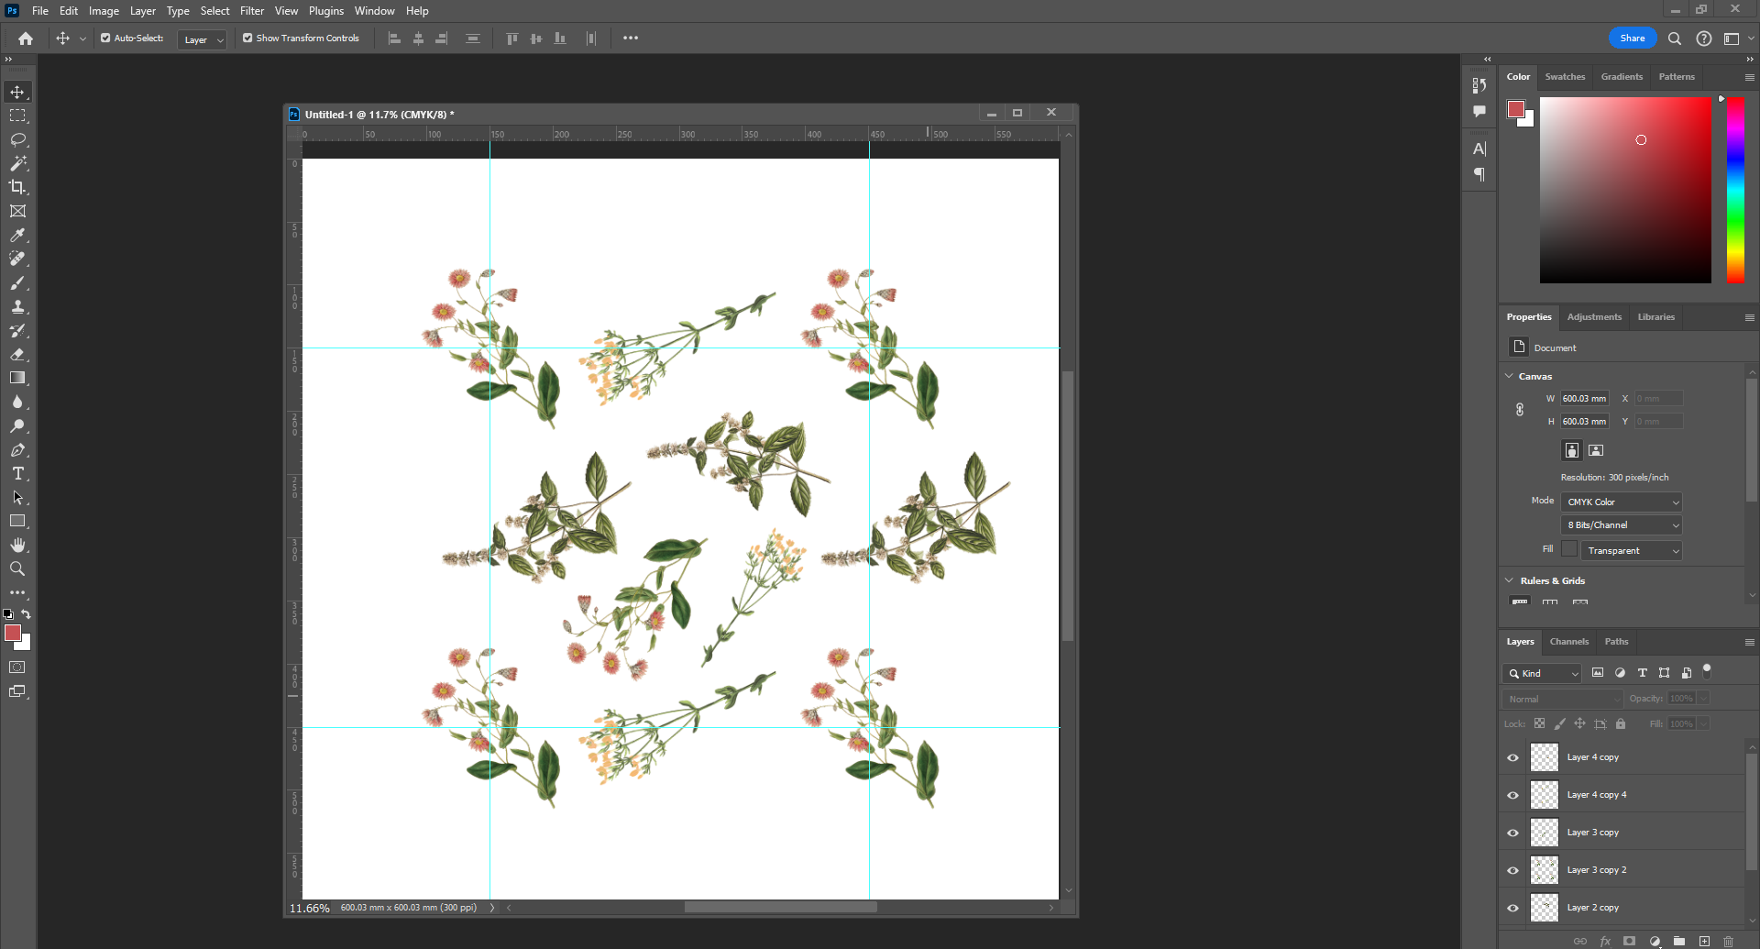Select the Brush tool
1760x949 pixels.
(17, 282)
